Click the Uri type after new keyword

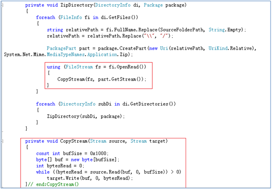click(x=164, y=48)
